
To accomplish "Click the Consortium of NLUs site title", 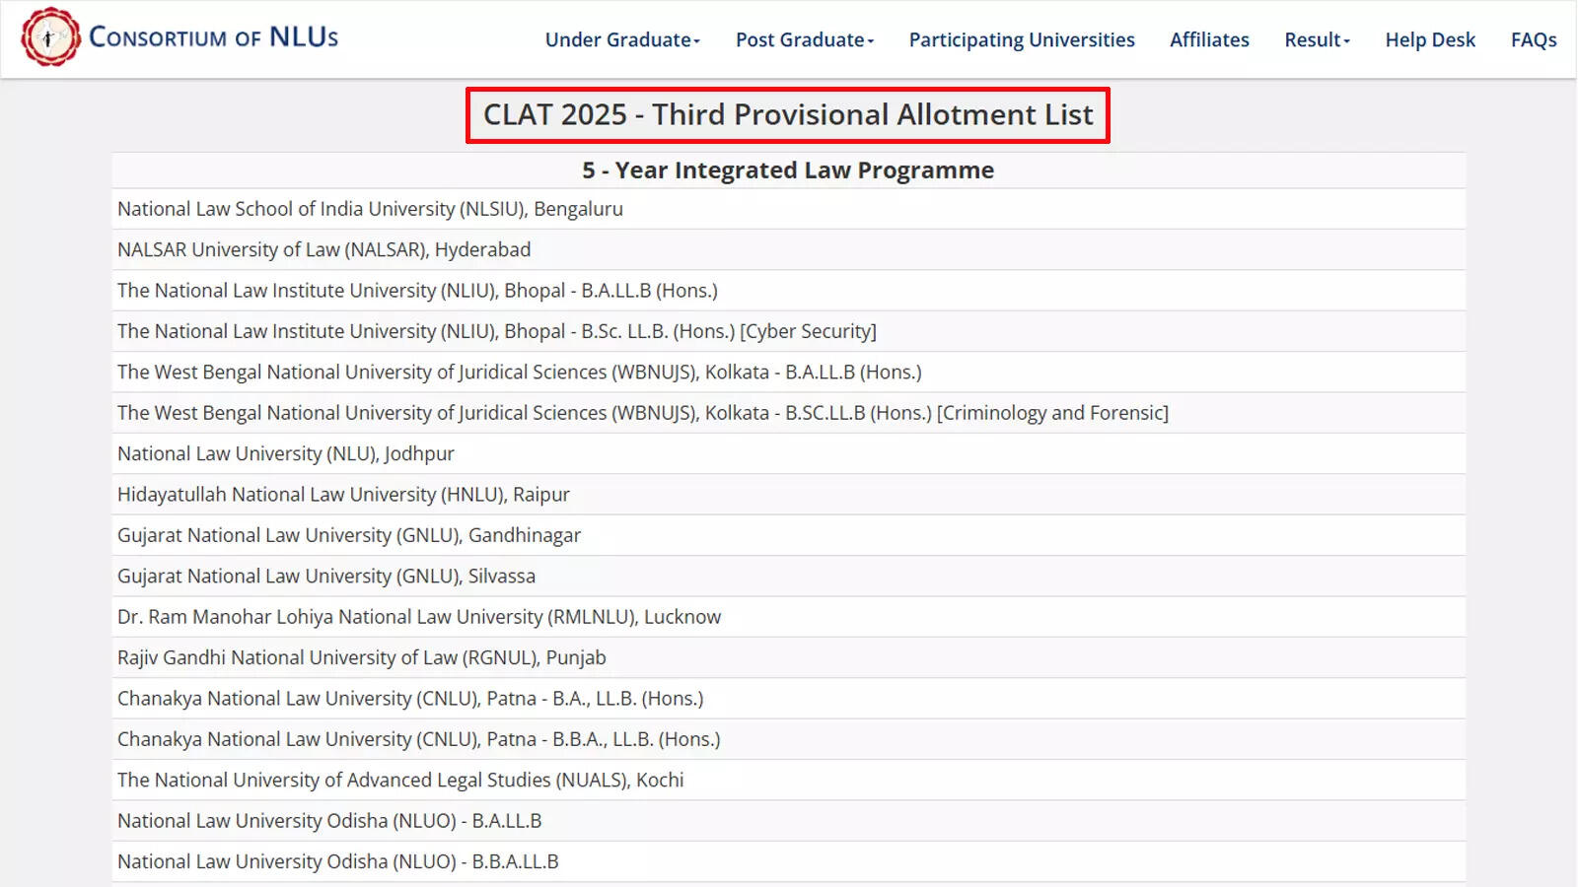I will [213, 37].
